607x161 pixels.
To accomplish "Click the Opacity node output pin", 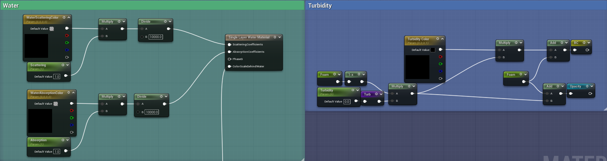I will [590, 94].
